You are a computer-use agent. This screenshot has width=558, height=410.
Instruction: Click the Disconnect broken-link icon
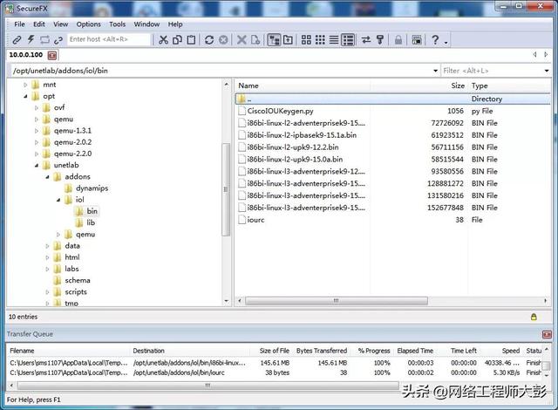58,40
